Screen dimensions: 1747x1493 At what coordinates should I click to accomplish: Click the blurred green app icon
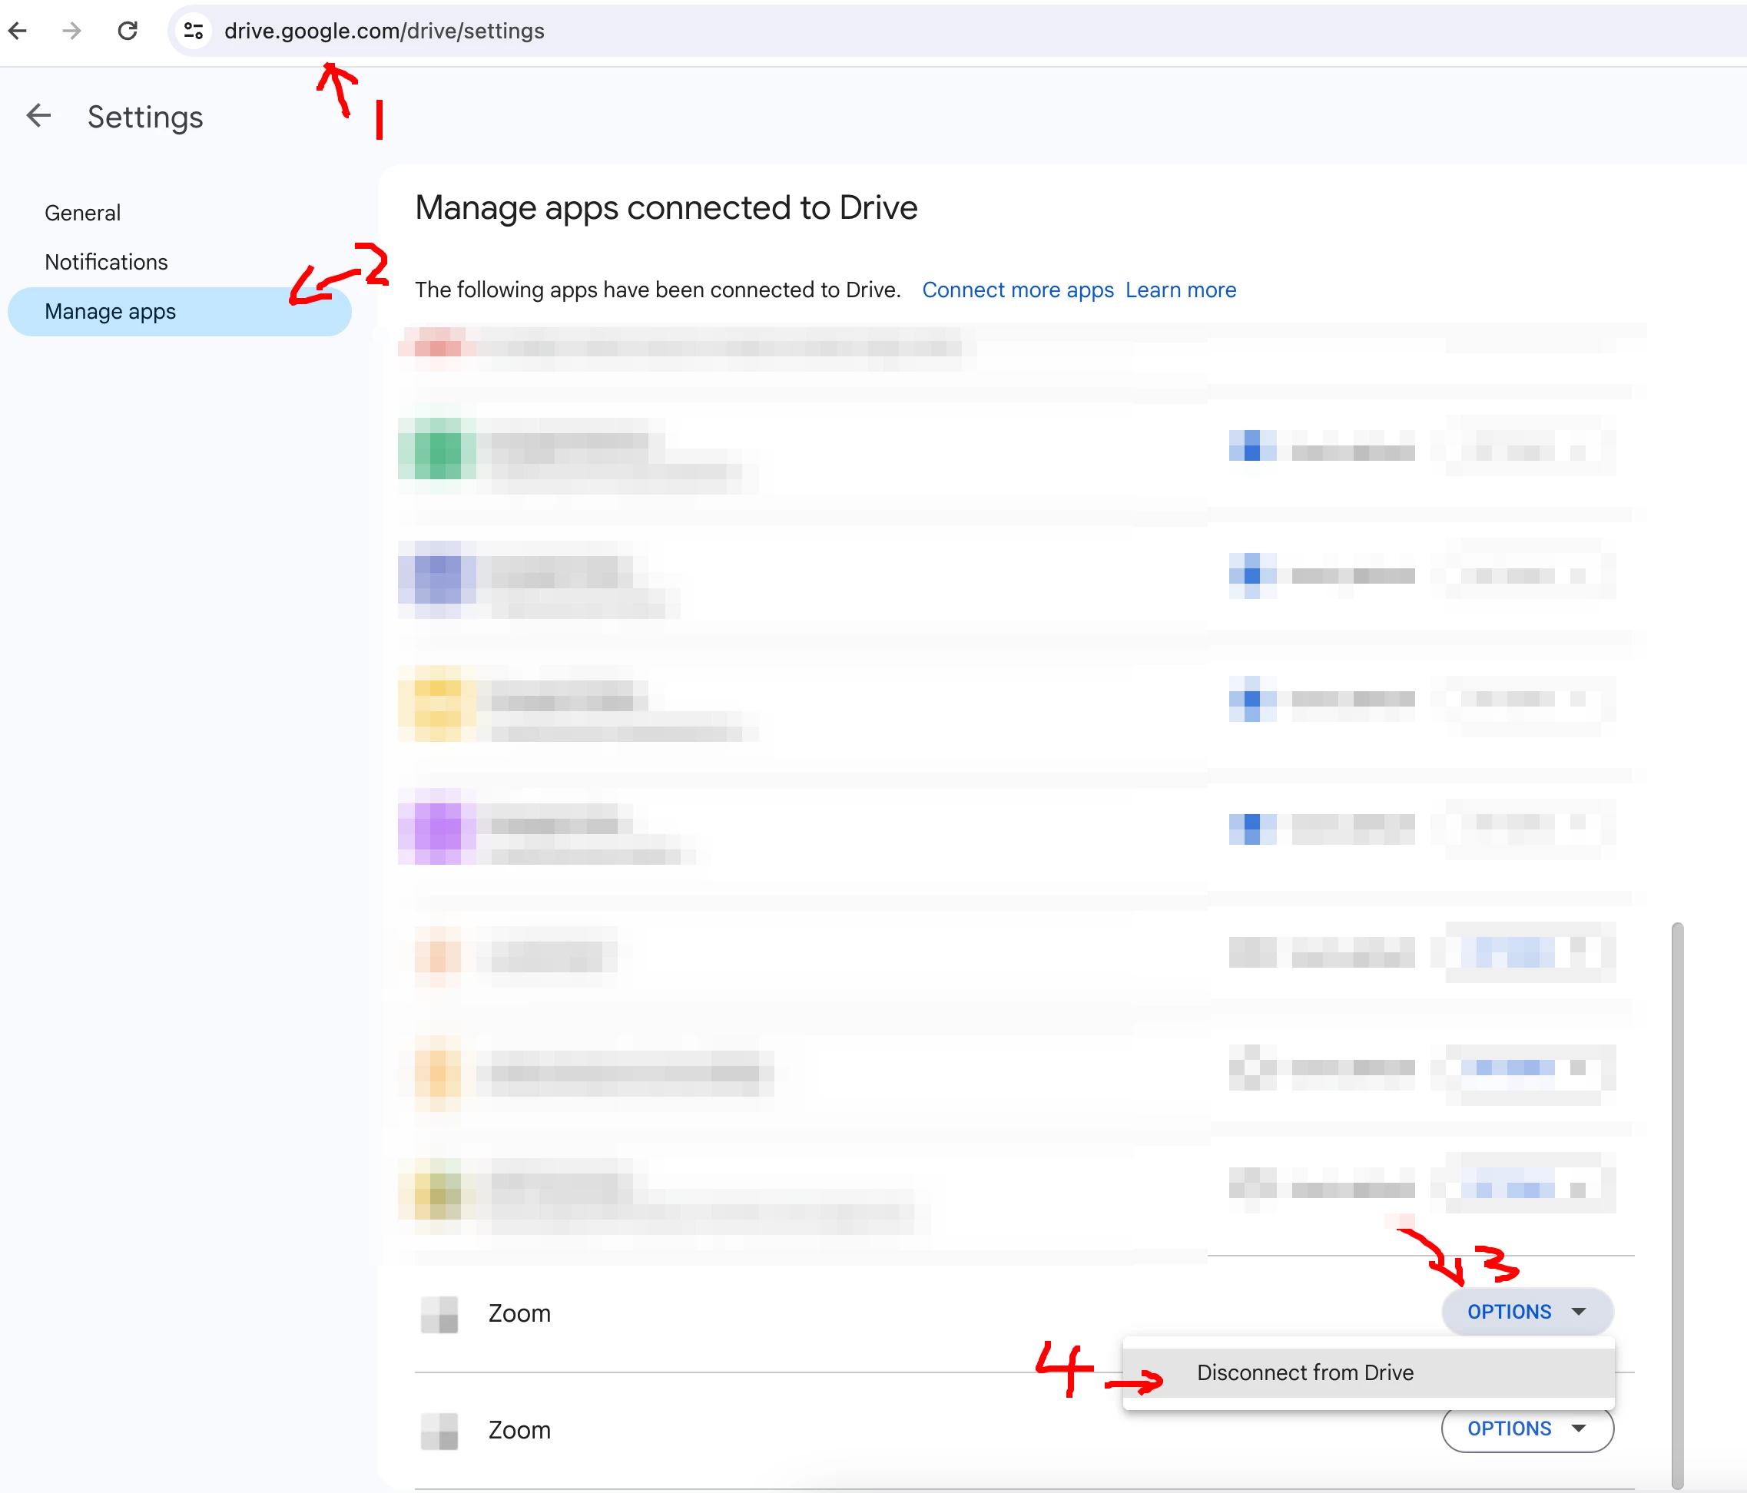[x=438, y=448]
